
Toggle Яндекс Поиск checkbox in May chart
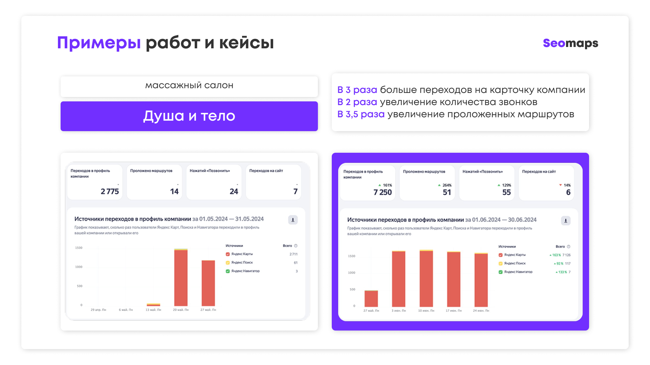pyautogui.click(x=228, y=263)
